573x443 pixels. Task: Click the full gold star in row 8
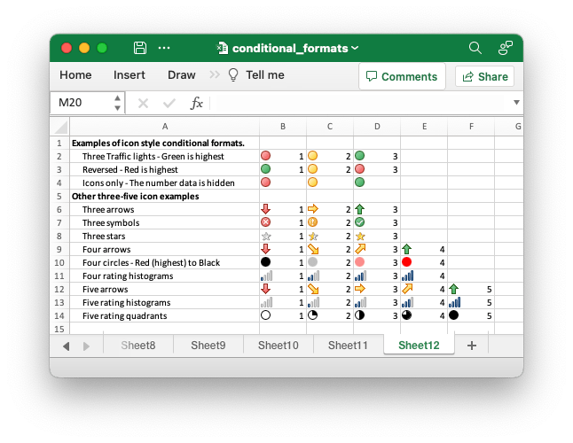(x=360, y=236)
